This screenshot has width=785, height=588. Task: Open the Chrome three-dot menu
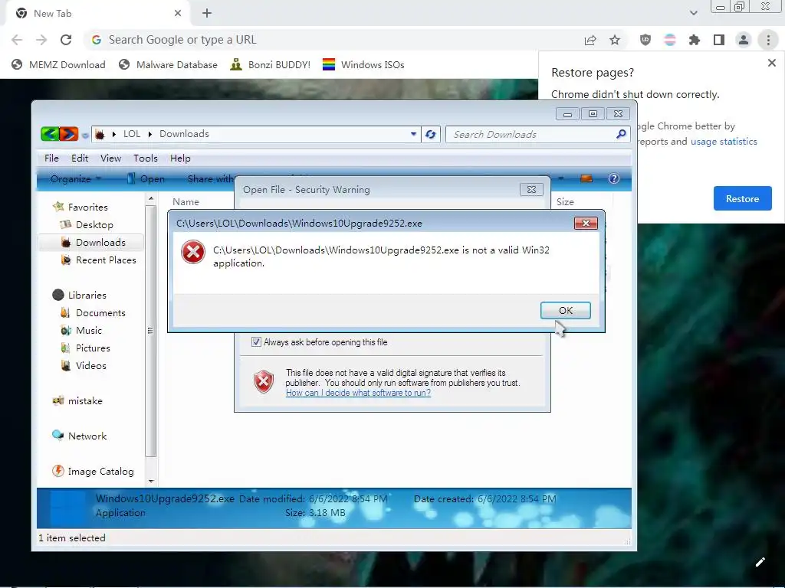768,40
